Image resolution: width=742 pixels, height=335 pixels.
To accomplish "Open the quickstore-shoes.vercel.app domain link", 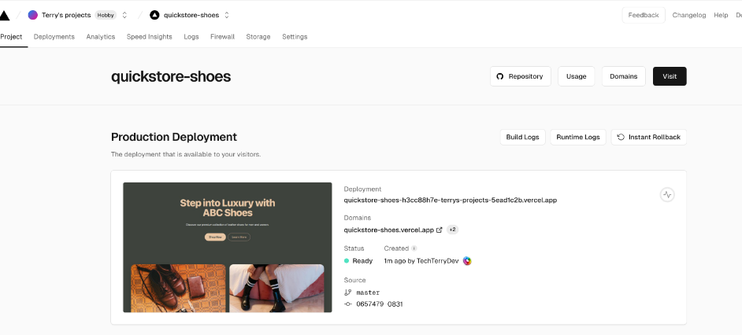I will pos(388,230).
